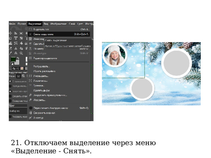Screen dimensions: 211x158
Task: Swap foreground and background colors arrow
Action: 17,58
